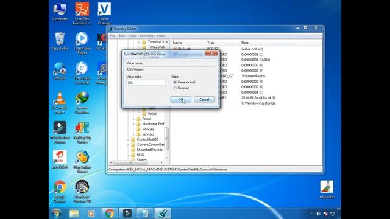Open media player from taskbar
The image size is (390, 219).
click(91, 214)
